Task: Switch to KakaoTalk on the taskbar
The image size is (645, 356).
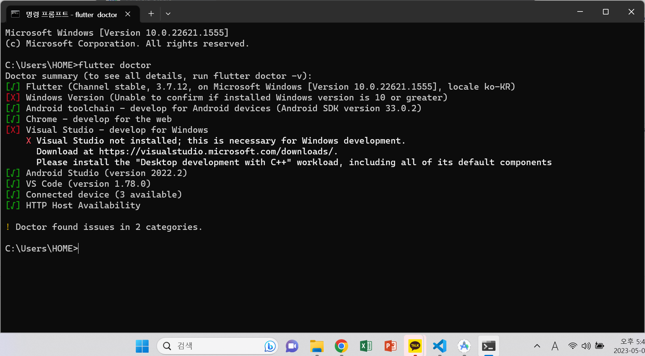Action: pos(415,346)
